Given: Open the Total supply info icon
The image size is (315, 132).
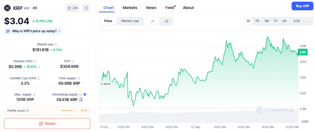Looking at the screenshot, I should [x=78, y=78].
